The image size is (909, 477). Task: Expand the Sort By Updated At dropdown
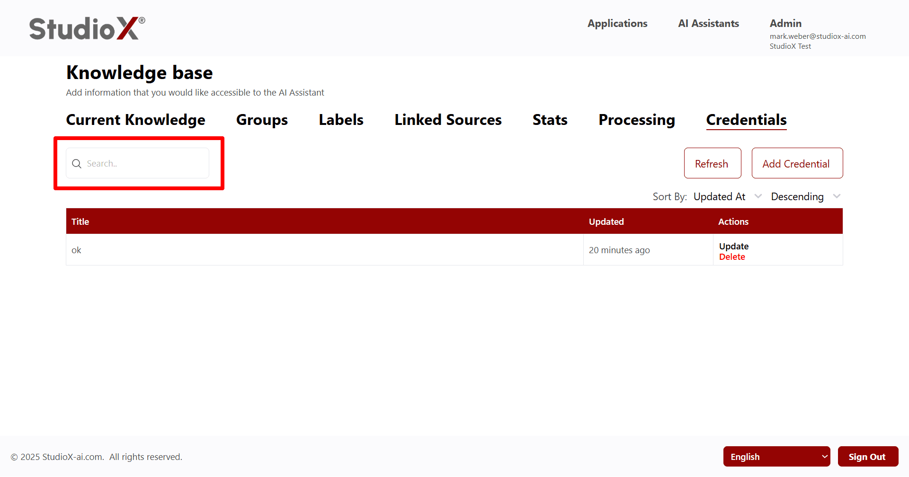tap(727, 197)
